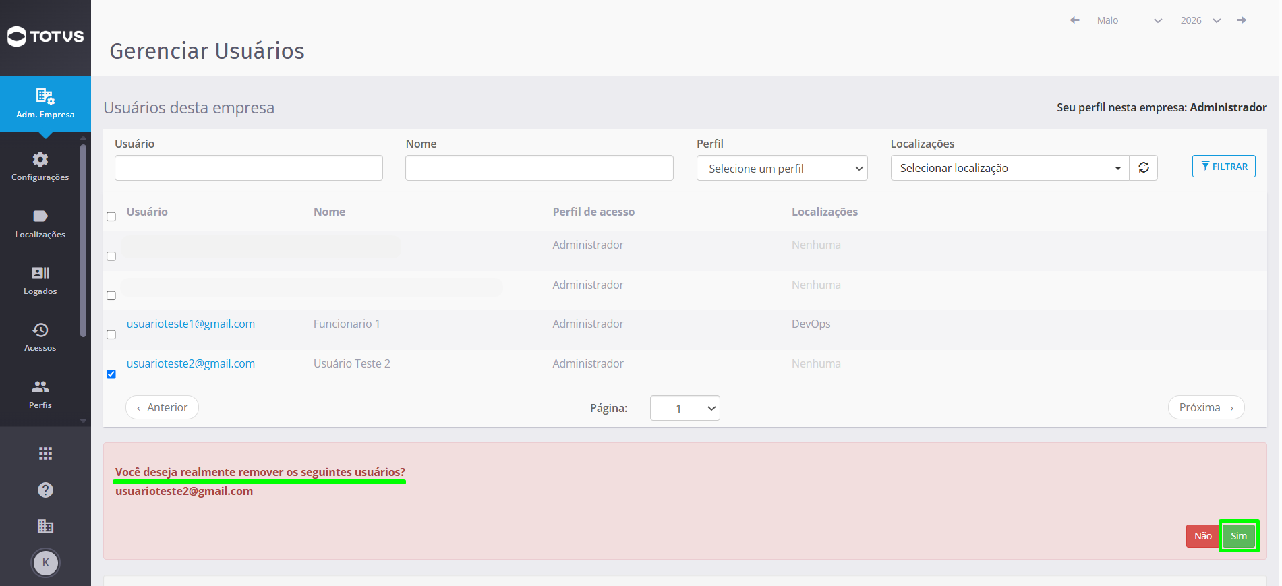Image resolution: width=1282 pixels, height=586 pixels.
Task: Click usuarioteste2@gmail.com in removal warning
Action: pyautogui.click(x=184, y=491)
